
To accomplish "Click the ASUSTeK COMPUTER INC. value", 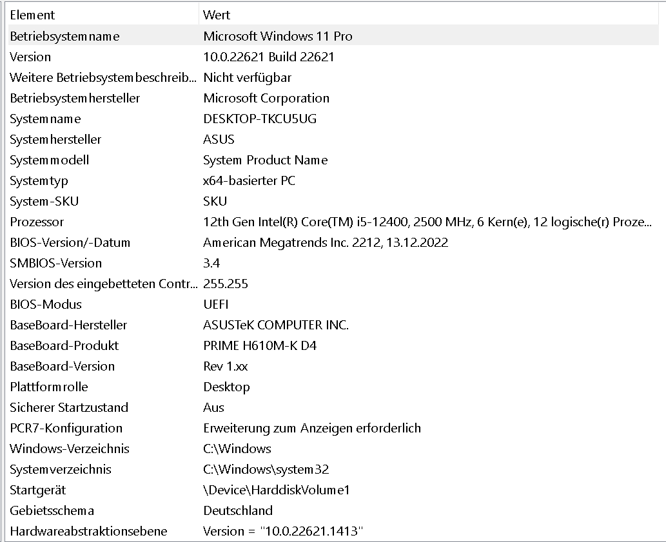I will pos(276,325).
